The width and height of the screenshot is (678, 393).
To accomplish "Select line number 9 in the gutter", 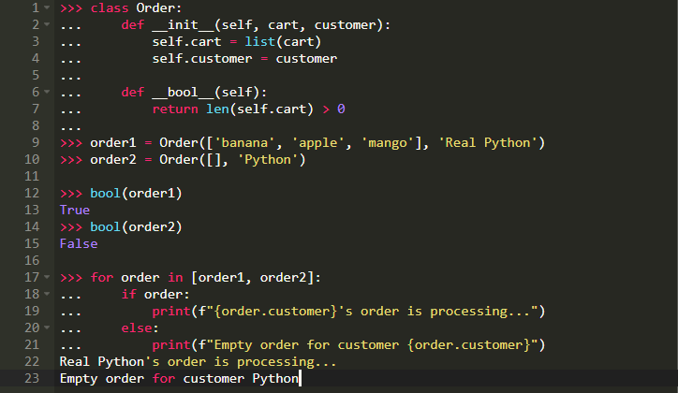I will pyautogui.click(x=36, y=142).
